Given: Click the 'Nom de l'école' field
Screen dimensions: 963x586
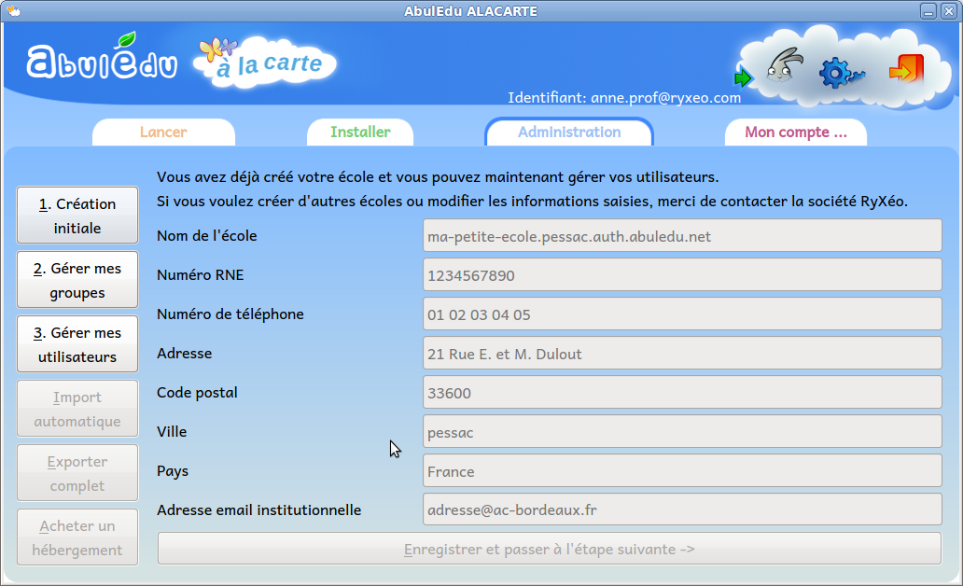Looking at the screenshot, I should (682, 236).
